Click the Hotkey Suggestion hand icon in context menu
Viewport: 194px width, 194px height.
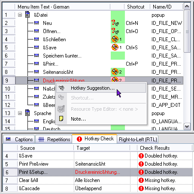62,88
